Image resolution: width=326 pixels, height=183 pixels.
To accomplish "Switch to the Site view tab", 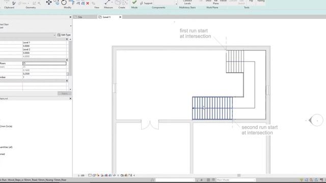I will tap(80, 17).
